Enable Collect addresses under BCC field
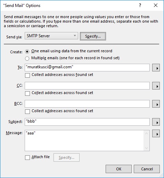This screenshot has width=164, height=178. tap(27, 111)
